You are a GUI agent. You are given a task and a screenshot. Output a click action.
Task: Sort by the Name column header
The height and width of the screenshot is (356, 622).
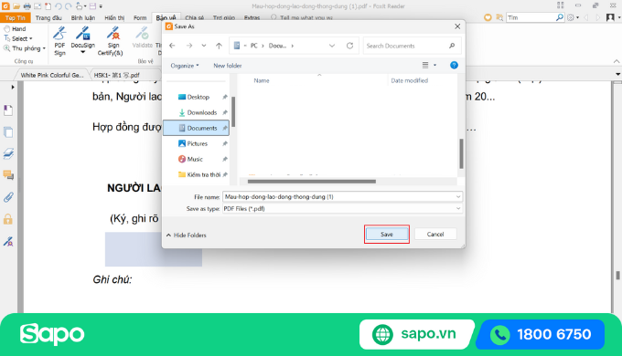pyautogui.click(x=262, y=80)
